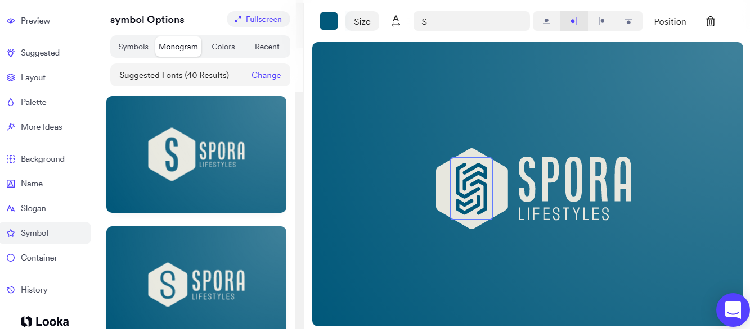Open the Container sidebar section
This screenshot has height=329, width=750.
point(38,257)
